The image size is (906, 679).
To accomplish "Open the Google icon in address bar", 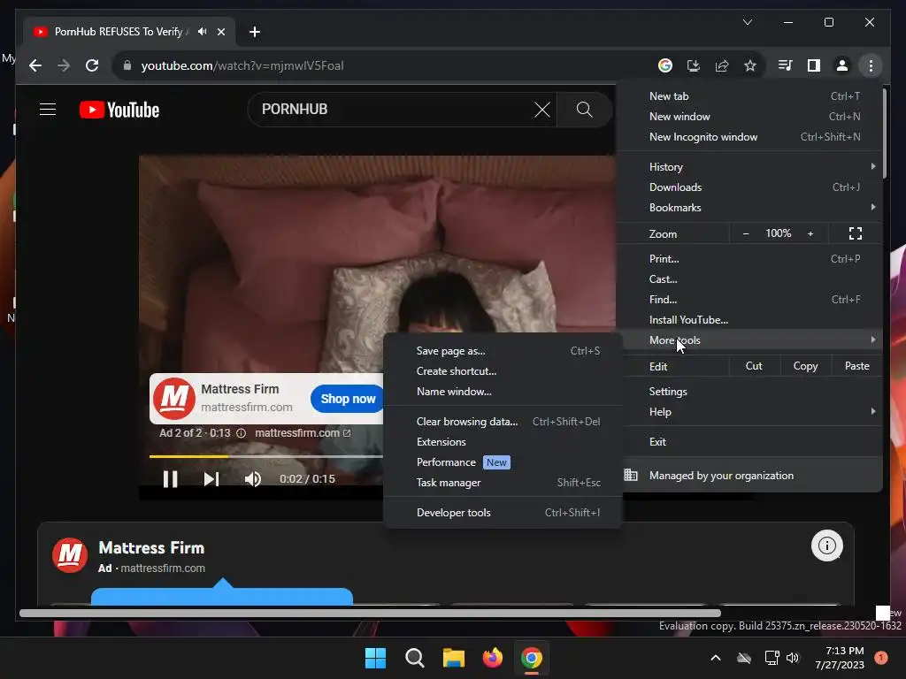I will click(x=665, y=65).
